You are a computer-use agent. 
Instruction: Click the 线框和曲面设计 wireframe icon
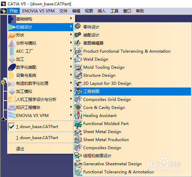click(x=78, y=156)
